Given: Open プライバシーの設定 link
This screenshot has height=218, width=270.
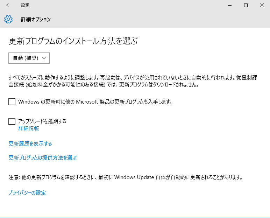Looking at the screenshot, I should tap(27, 192).
